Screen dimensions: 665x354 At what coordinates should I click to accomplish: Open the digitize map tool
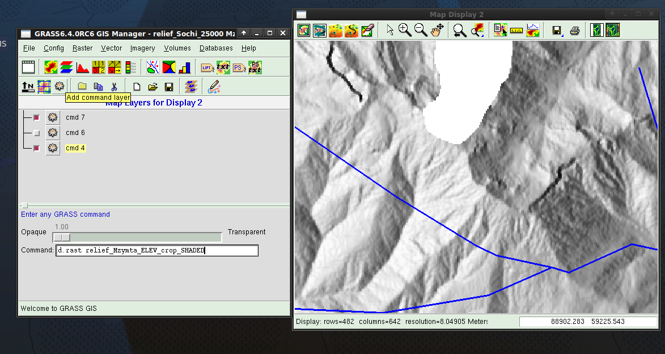[214, 87]
